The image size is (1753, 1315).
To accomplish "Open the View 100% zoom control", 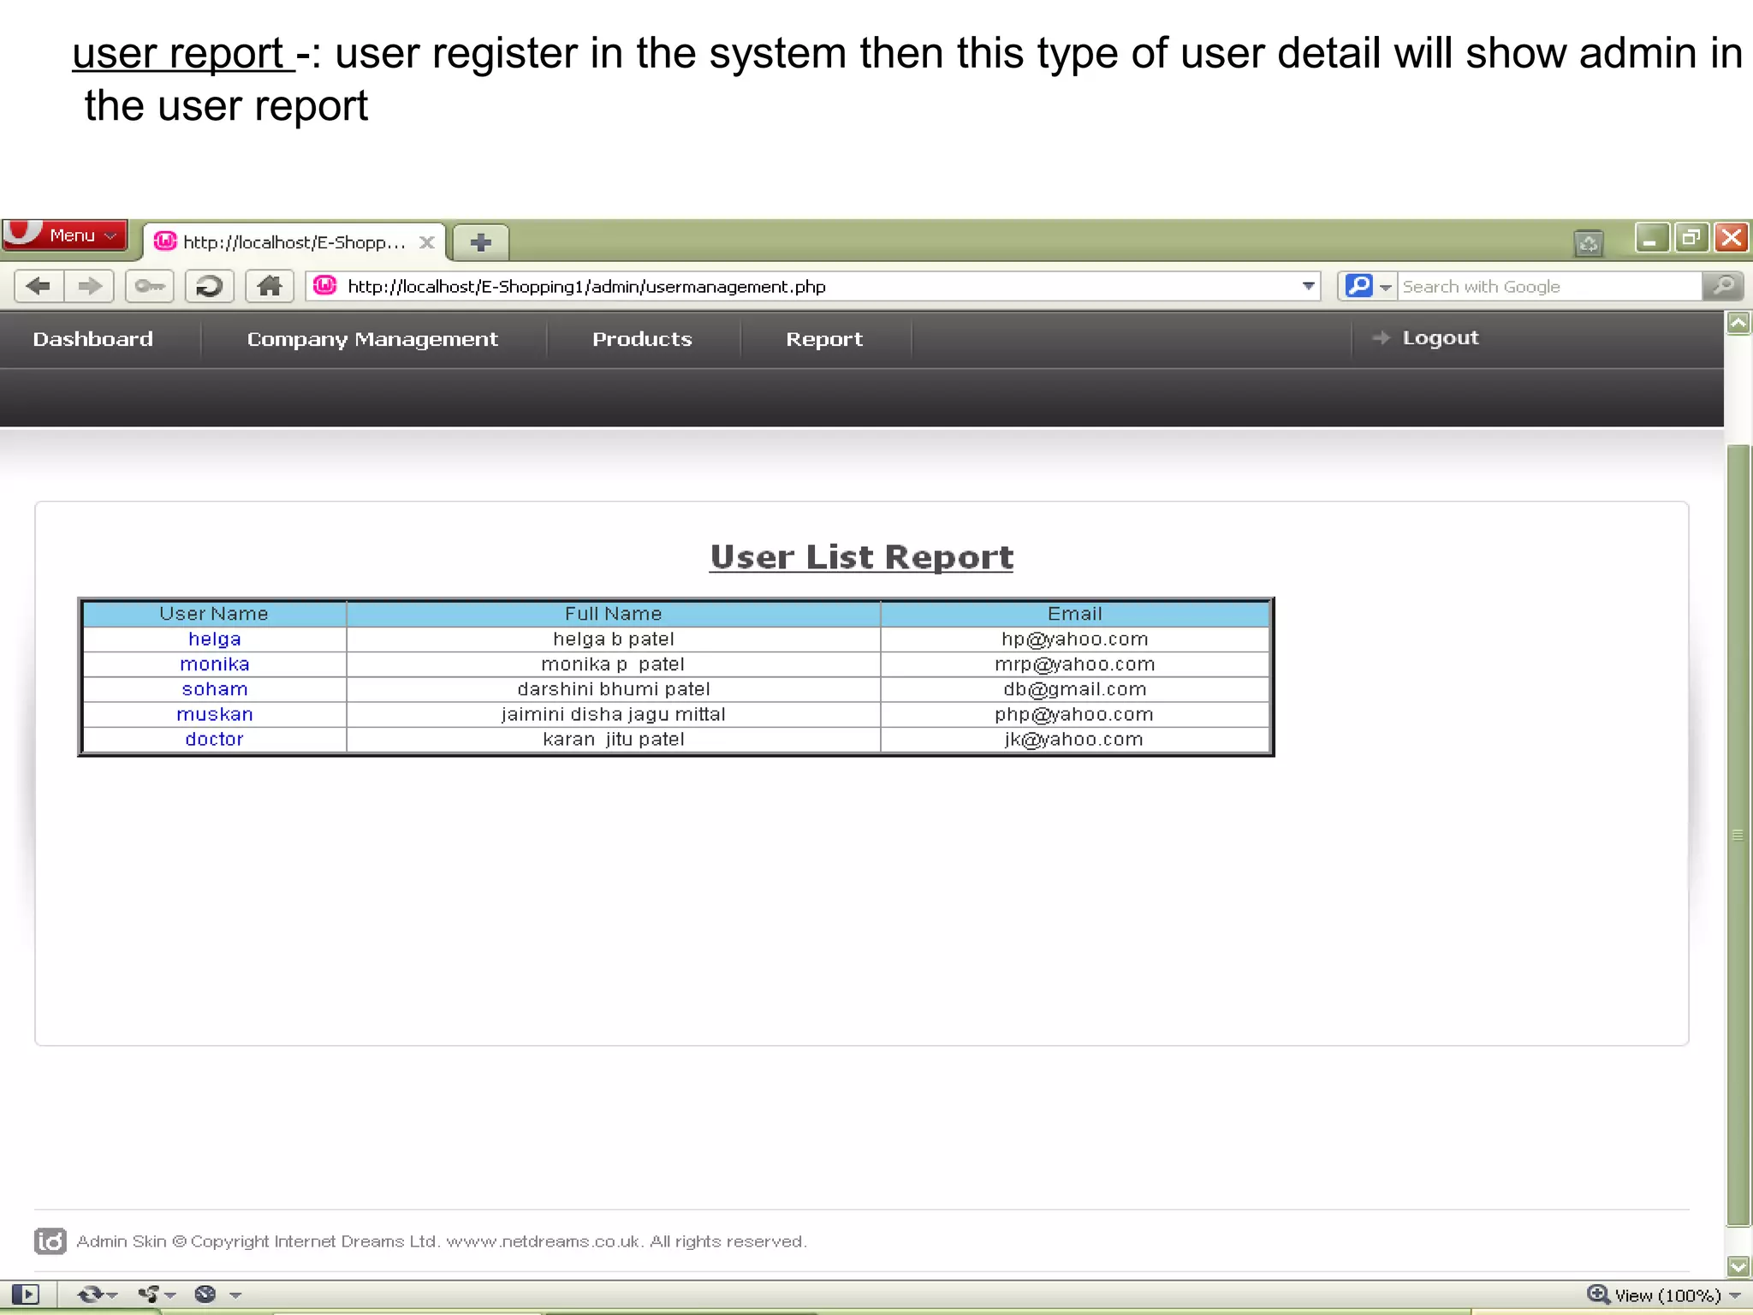I will [x=1664, y=1295].
